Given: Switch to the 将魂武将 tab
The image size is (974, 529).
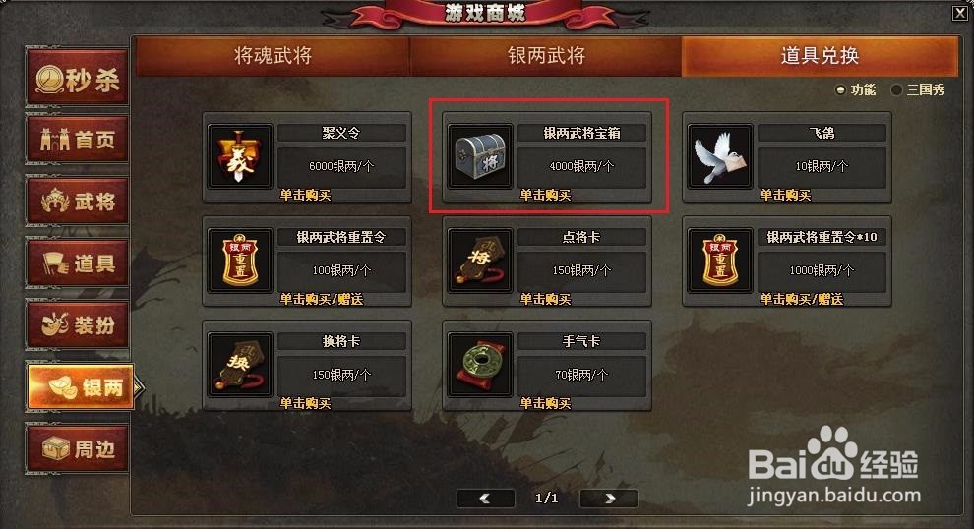Looking at the screenshot, I should pos(273,56).
